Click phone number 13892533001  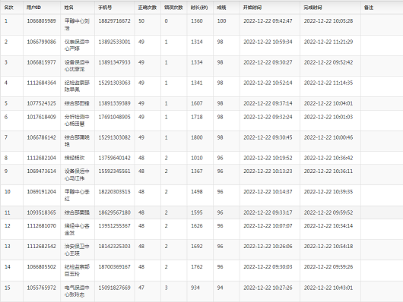pyautogui.click(x=114, y=42)
